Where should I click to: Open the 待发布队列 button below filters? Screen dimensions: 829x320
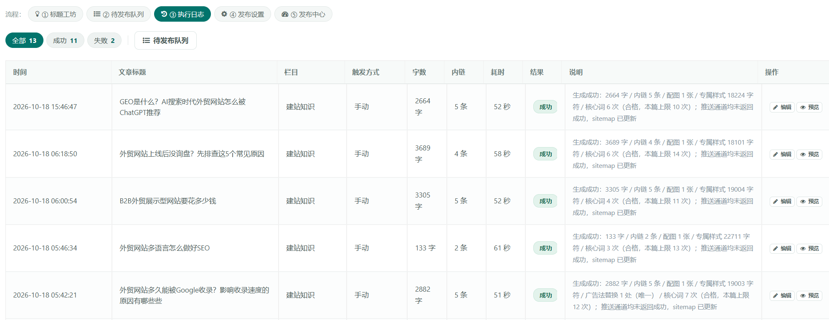pos(165,40)
